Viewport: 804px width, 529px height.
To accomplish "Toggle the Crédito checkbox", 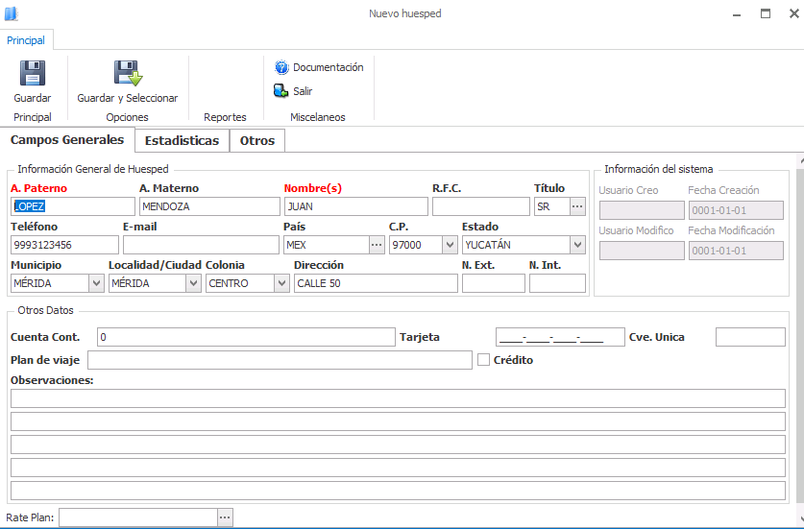I will click(483, 360).
